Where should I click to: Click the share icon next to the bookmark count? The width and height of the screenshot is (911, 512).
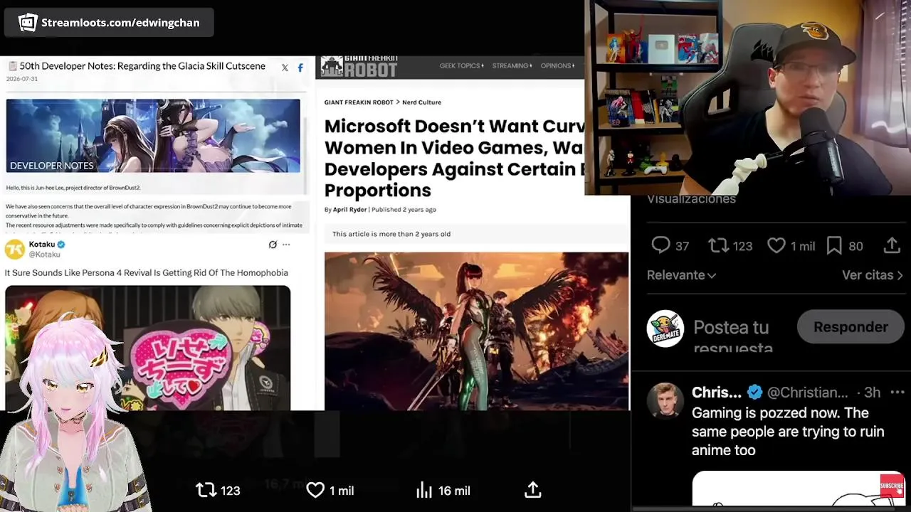point(892,246)
